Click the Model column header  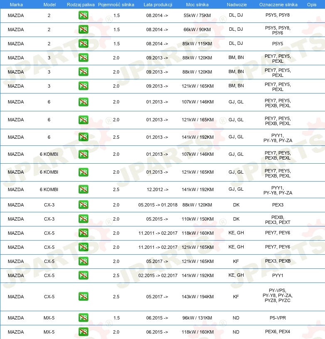(49, 5)
